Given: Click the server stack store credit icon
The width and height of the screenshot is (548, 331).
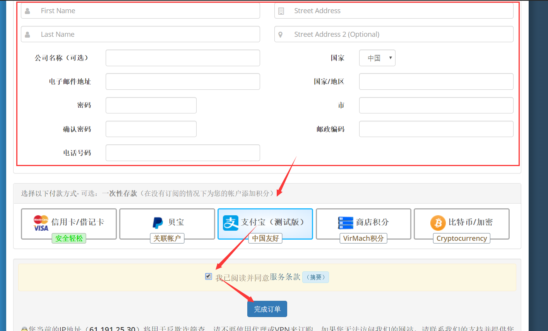Looking at the screenshot, I should (x=346, y=223).
